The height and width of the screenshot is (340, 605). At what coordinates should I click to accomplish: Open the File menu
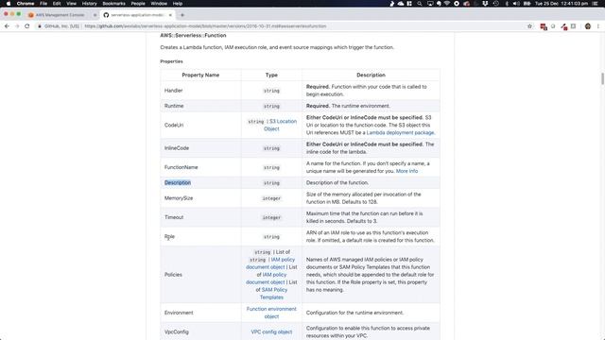tap(43, 4)
